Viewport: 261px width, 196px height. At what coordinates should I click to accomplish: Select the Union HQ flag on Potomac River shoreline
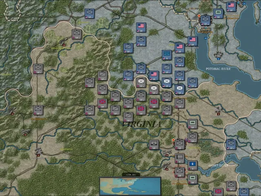tap(192, 41)
